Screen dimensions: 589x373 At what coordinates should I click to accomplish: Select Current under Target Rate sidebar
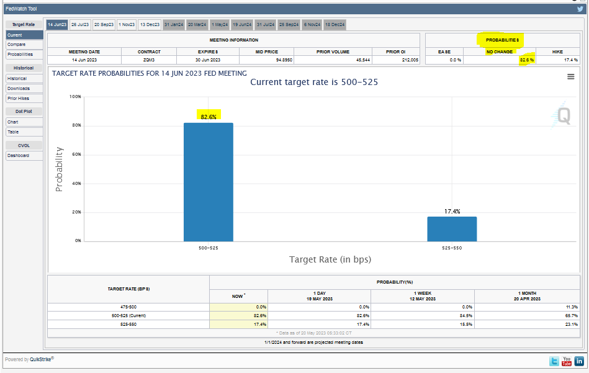point(24,35)
